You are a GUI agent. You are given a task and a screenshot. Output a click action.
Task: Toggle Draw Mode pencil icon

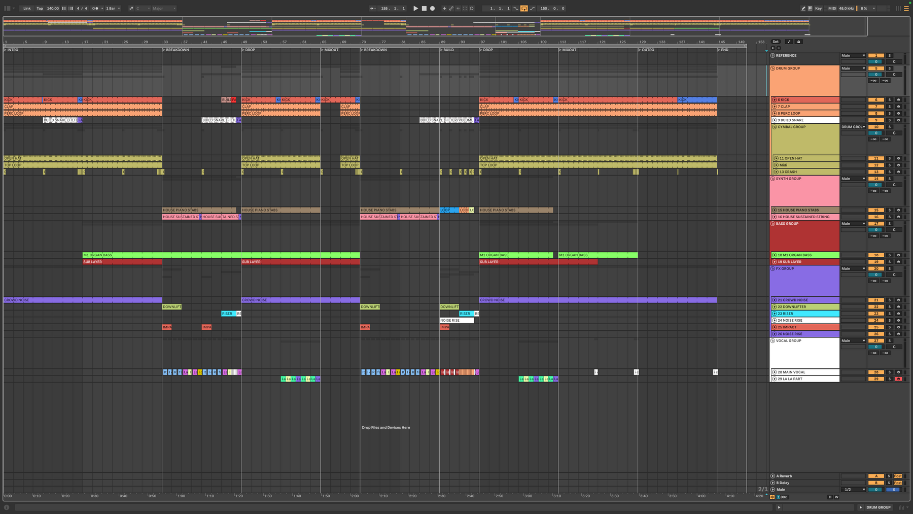tap(803, 8)
